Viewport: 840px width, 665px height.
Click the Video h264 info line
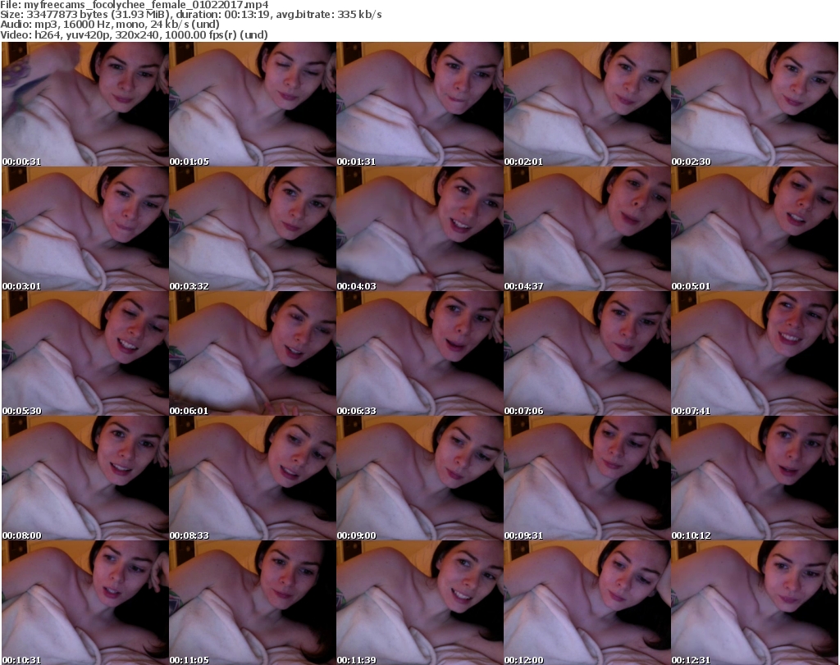coord(134,34)
